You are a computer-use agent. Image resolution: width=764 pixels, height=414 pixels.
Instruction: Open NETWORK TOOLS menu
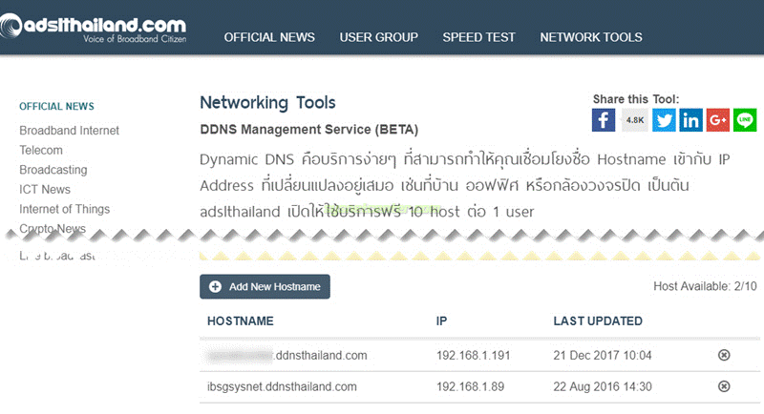click(x=591, y=37)
